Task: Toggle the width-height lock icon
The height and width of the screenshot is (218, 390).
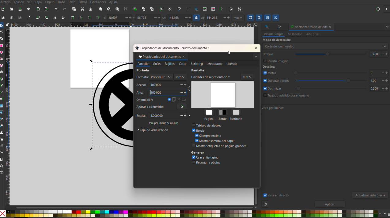Action: [x=196, y=18]
